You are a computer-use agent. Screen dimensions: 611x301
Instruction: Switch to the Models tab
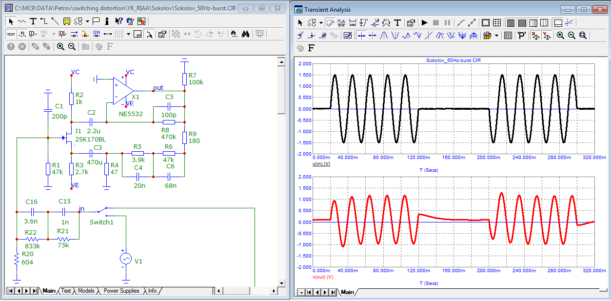(x=86, y=291)
